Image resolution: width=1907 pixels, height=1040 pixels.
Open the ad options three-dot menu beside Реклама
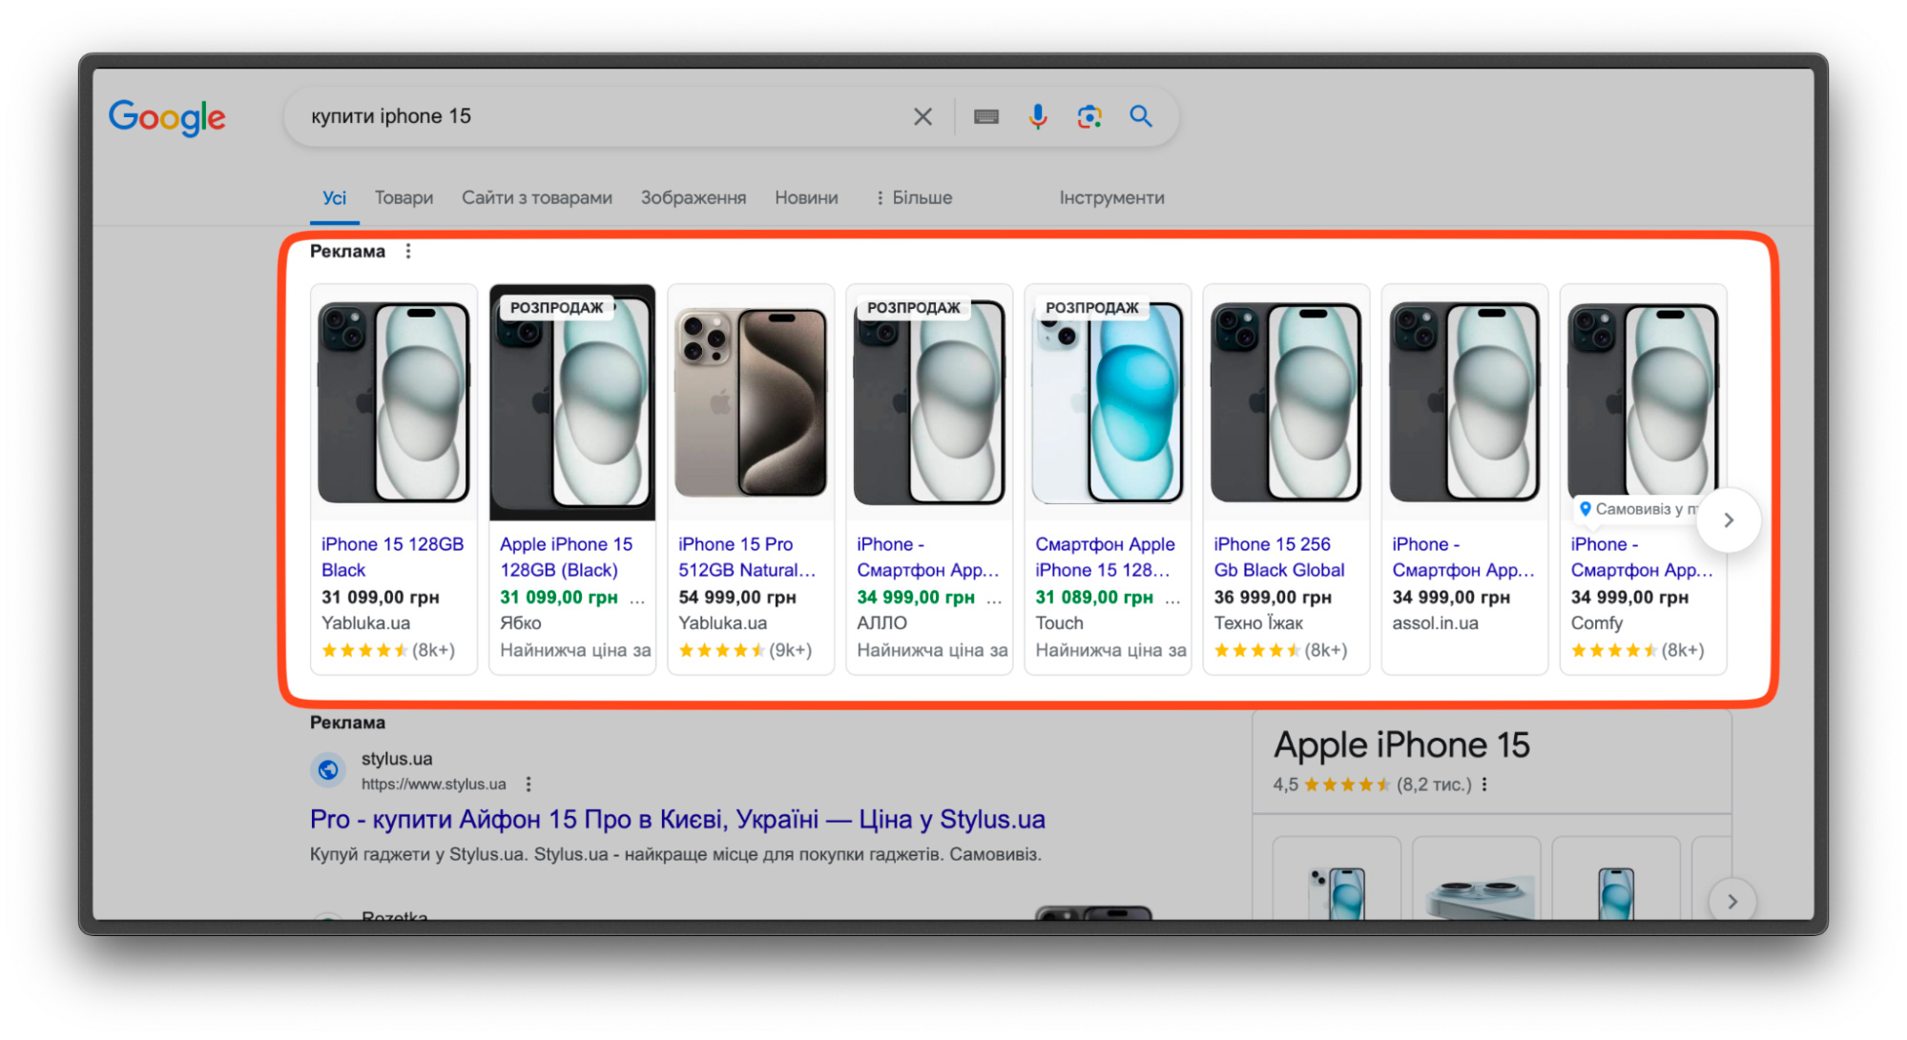click(408, 251)
